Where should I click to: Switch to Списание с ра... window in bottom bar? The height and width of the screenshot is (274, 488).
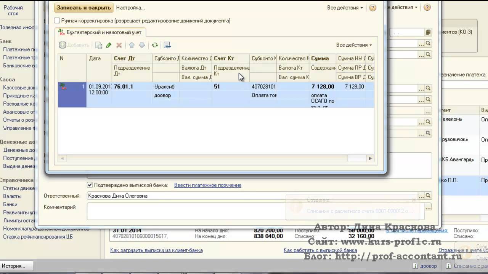[466, 267]
